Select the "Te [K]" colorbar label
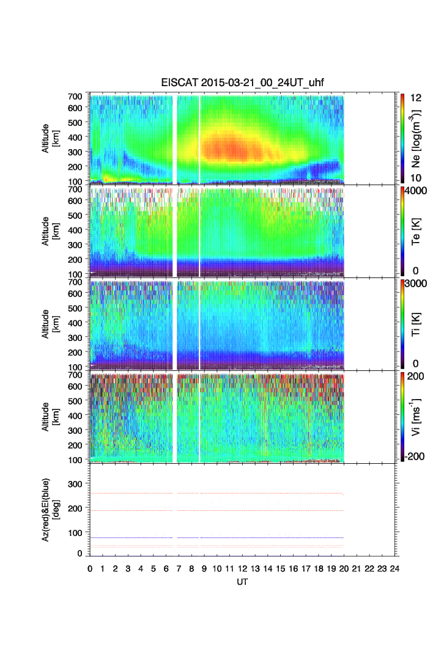This screenshot has width=433, height=649. 416,232
